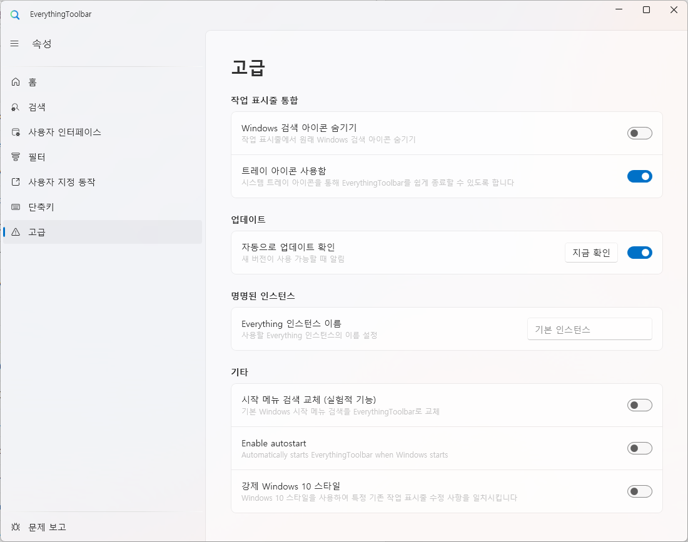The height and width of the screenshot is (542, 688).
Task: Click the filter icon next to 필터
Action: pyautogui.click(x=16, y=157)
